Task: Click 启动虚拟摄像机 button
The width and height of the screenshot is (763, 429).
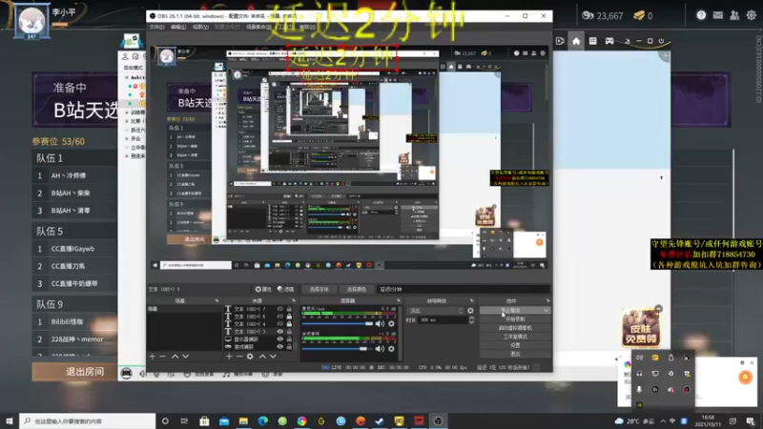Action: (x=515, y=328)
